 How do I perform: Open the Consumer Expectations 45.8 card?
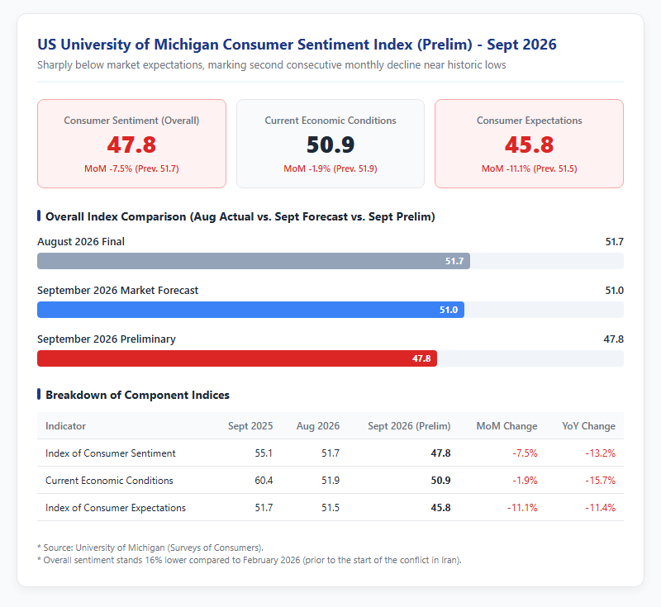coord(529,144)
